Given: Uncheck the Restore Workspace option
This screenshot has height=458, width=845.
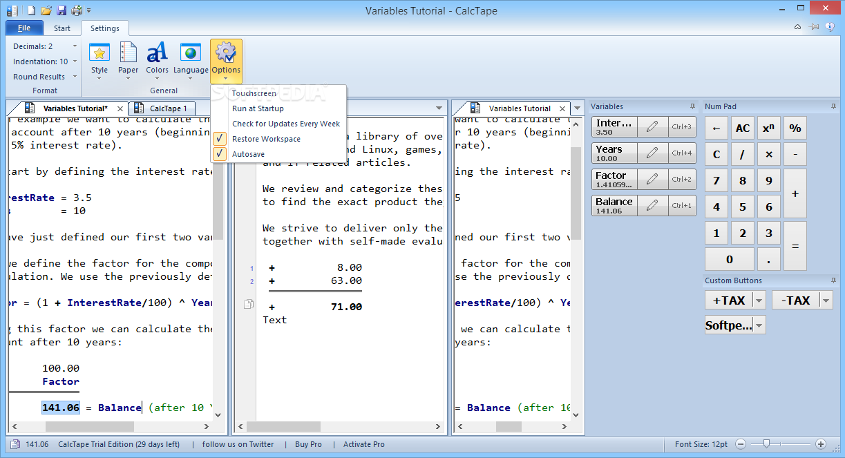Looking at the screenshot, I should click(278, 139).
